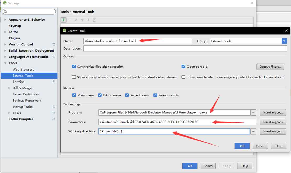Expand the Version Control node
Viewport: 291px width, 173px height.
pos(5,44)
